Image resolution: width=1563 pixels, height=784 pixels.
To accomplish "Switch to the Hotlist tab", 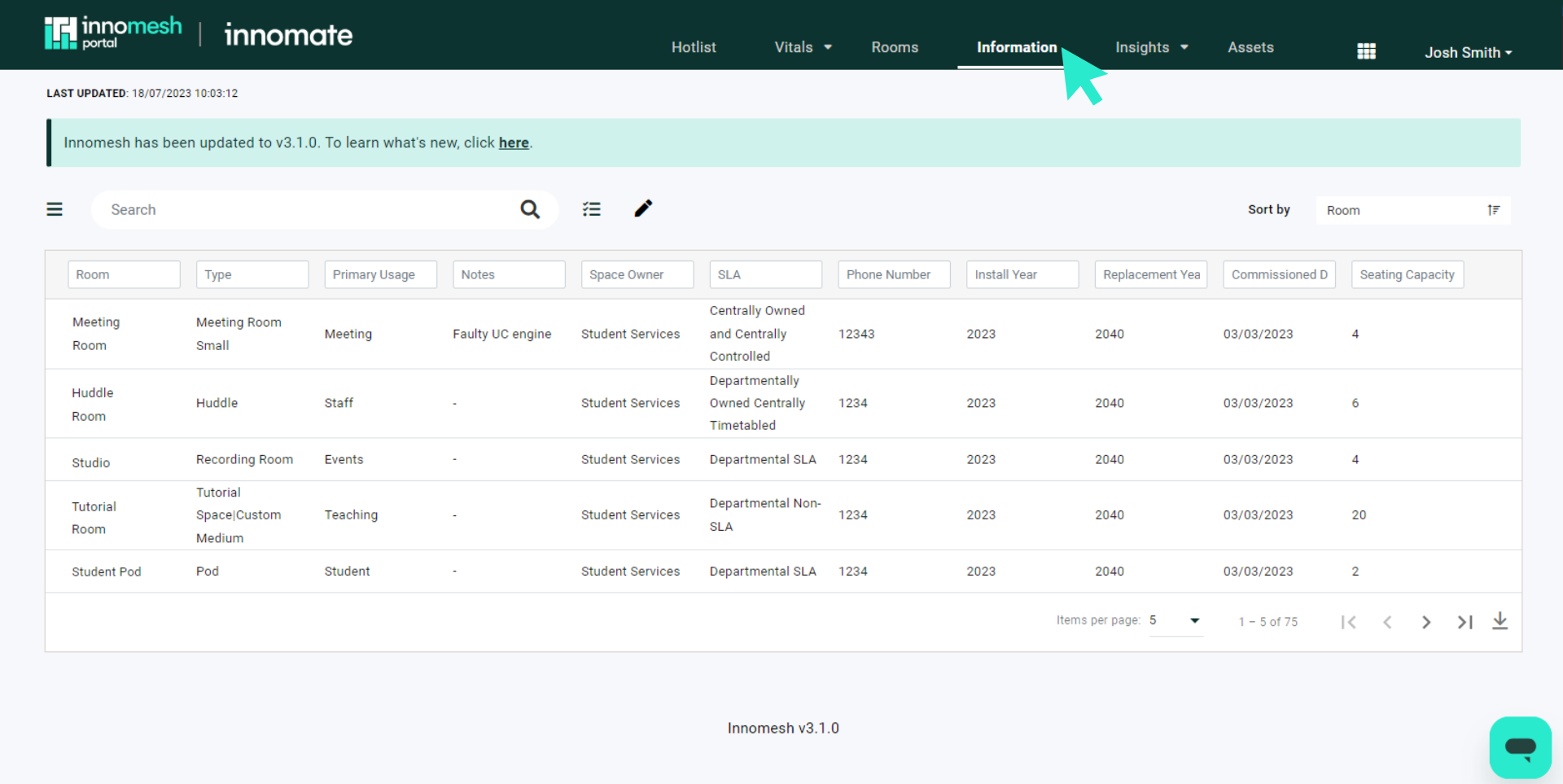I will coord(693,47).
